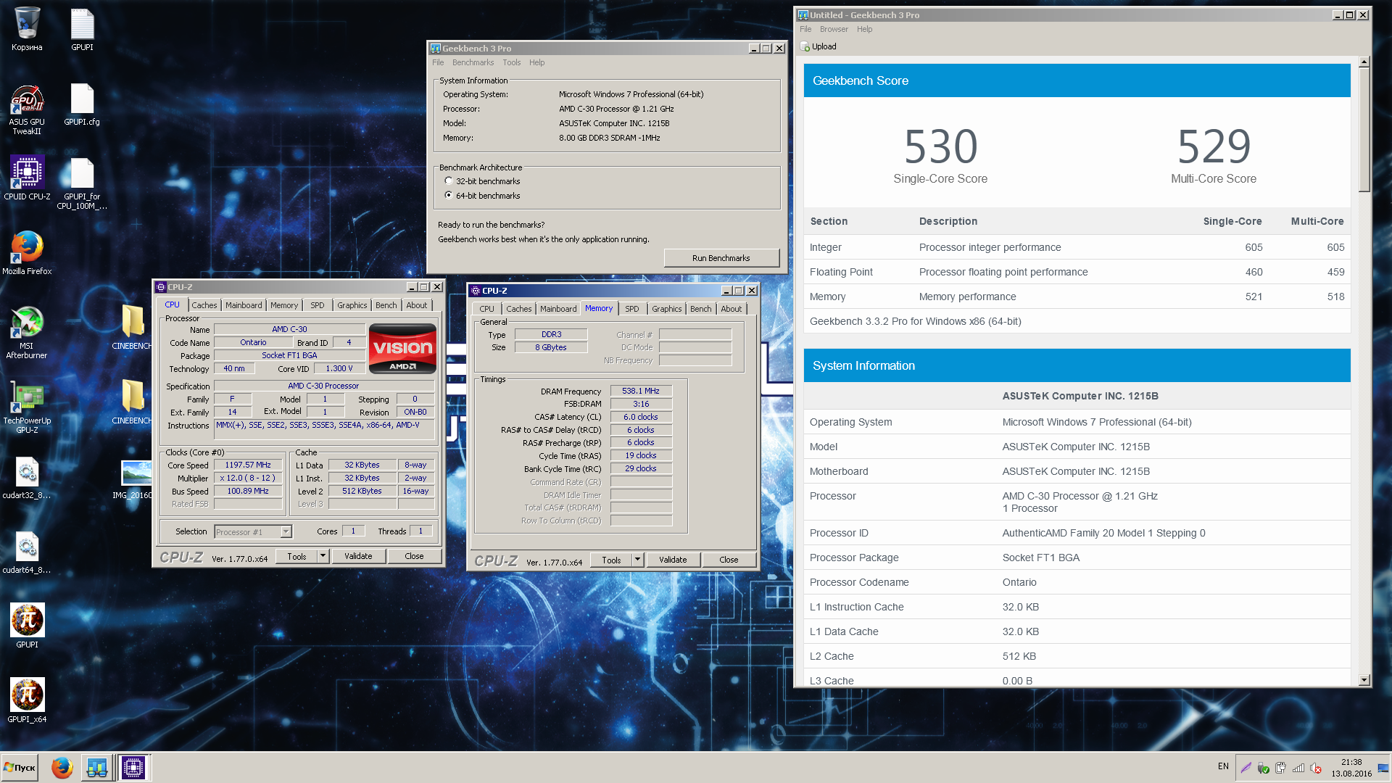Screen dimensions: 1392x783
Task: Open the GPUPI text file icon on the desktop
Action: 82,29
